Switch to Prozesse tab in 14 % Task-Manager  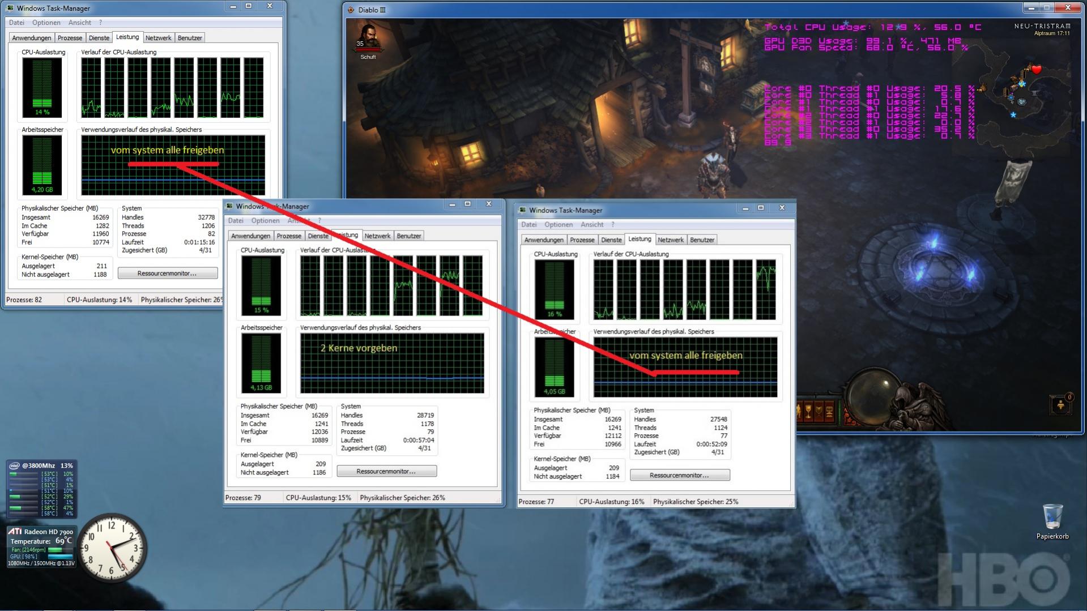point(70,38)
